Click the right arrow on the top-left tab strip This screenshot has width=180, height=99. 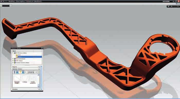pos(10,5)
